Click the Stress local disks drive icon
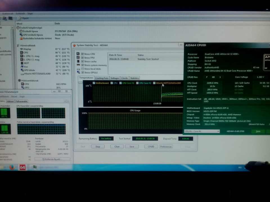This screenshot has width=270, height=202. [78, 69]
